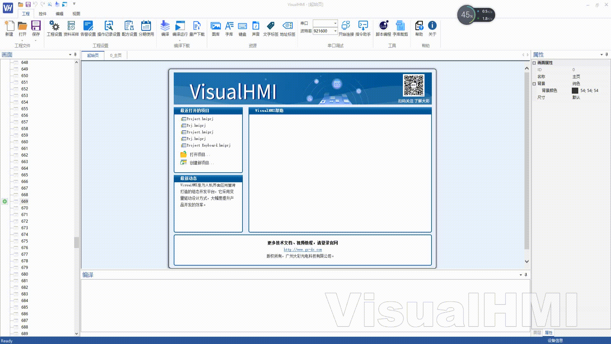Viewport: 611px width, 344px height.
Task: Click the VH application logo button
Action: coord(8,8)
